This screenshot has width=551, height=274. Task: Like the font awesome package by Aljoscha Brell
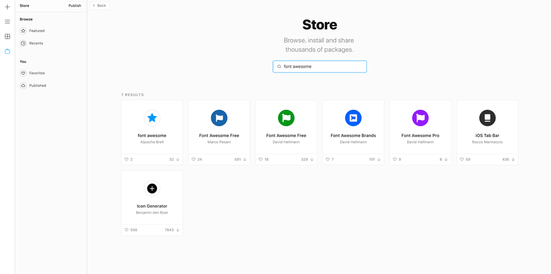126,159
